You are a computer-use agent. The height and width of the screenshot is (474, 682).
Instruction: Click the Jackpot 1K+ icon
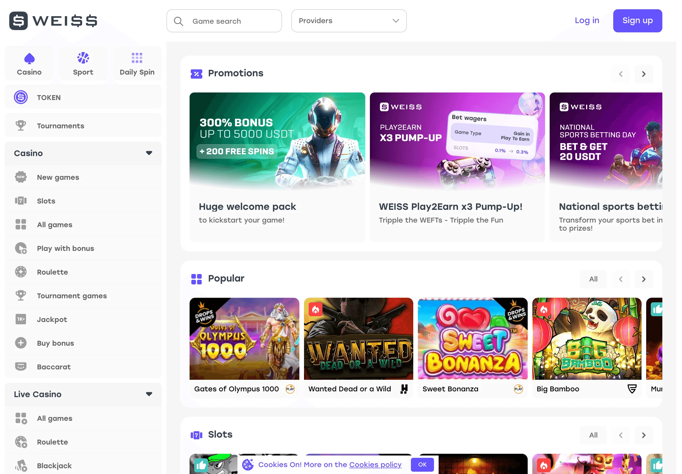point(21,319)
